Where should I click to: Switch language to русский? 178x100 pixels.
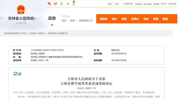click(x=148, y=4)
